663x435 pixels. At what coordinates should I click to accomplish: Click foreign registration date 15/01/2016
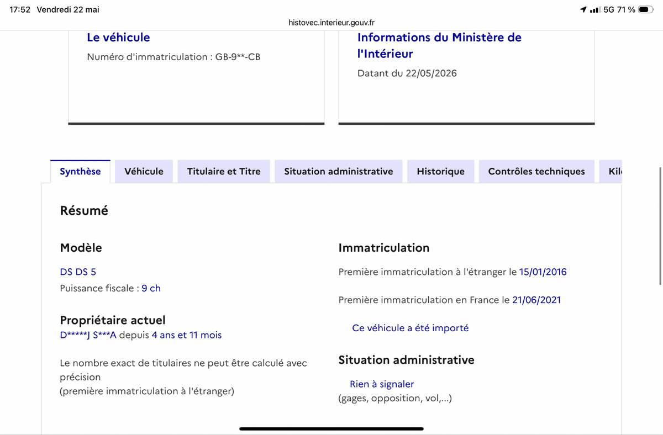click(x=543, y=272)
